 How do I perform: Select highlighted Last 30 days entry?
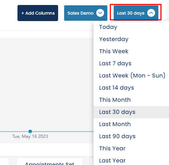coord(131,112)
